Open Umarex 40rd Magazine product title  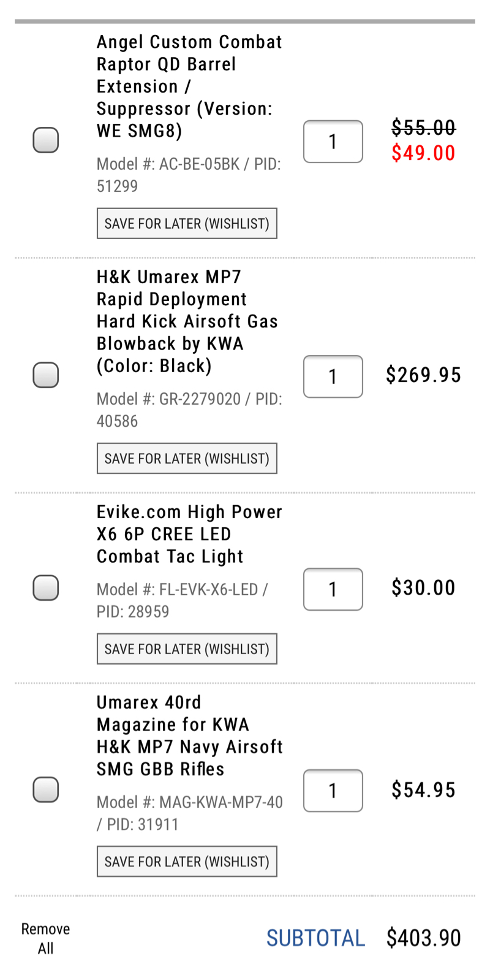tap(190, 736)
